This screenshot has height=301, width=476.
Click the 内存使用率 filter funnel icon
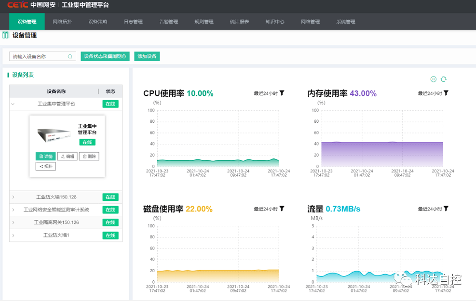click(445, 94)
